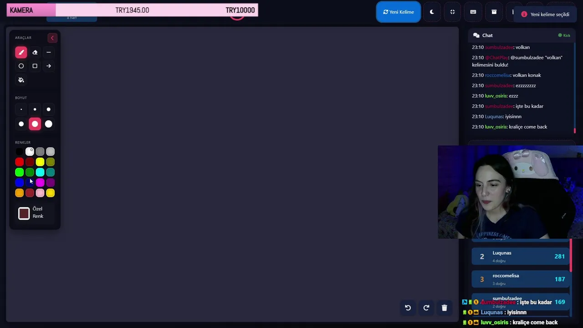This screenshot has height=328, width=583.
Task: Undo the last drawing stroke
Action: 408,307
